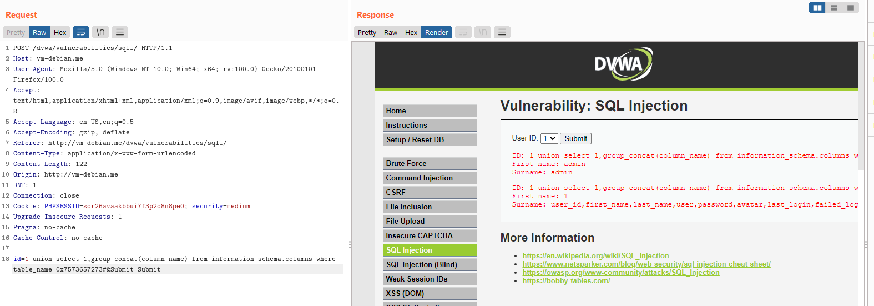Viewport: 874px width, 306px height.
Task: Click POST request line in raw request
Action: tap(93, 48)
